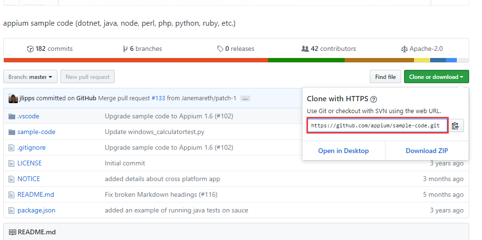Viewport: 482px width, 240px height.
Task: Open the .vscode folder
Action: click(28, 116)
